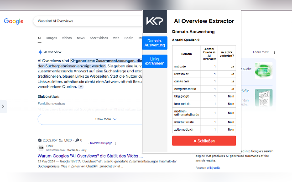The image size is (292, 182).
Task: Click the Funktionsweise subheading
Action: 51,103
